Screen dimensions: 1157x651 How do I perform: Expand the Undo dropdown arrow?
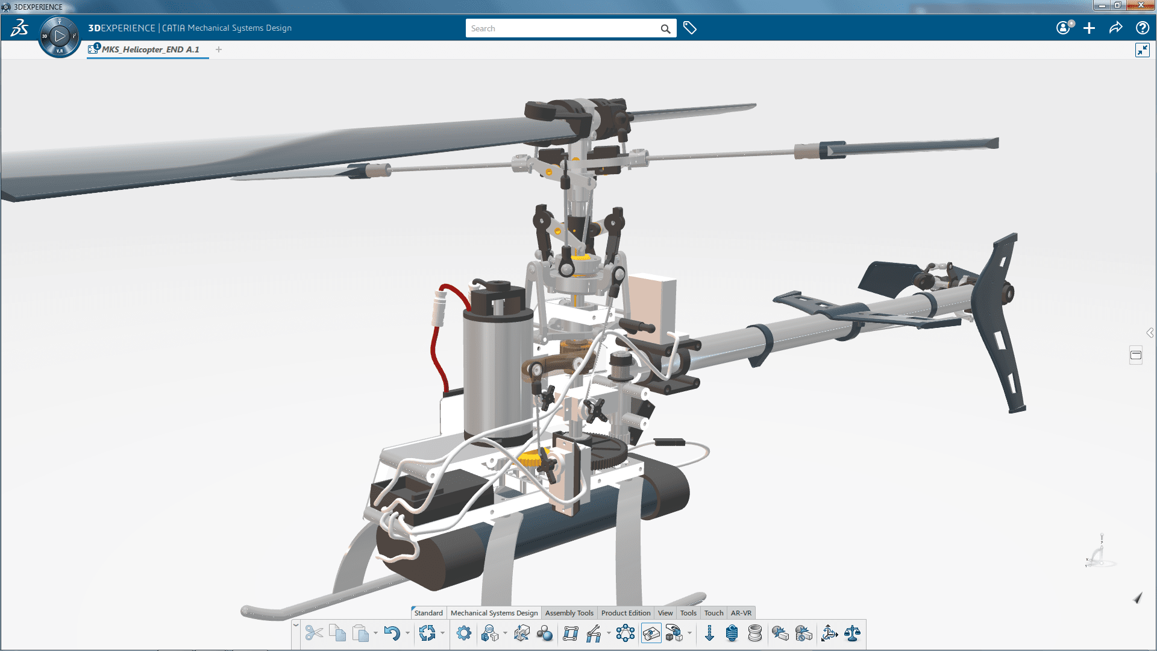click(407, 634)
